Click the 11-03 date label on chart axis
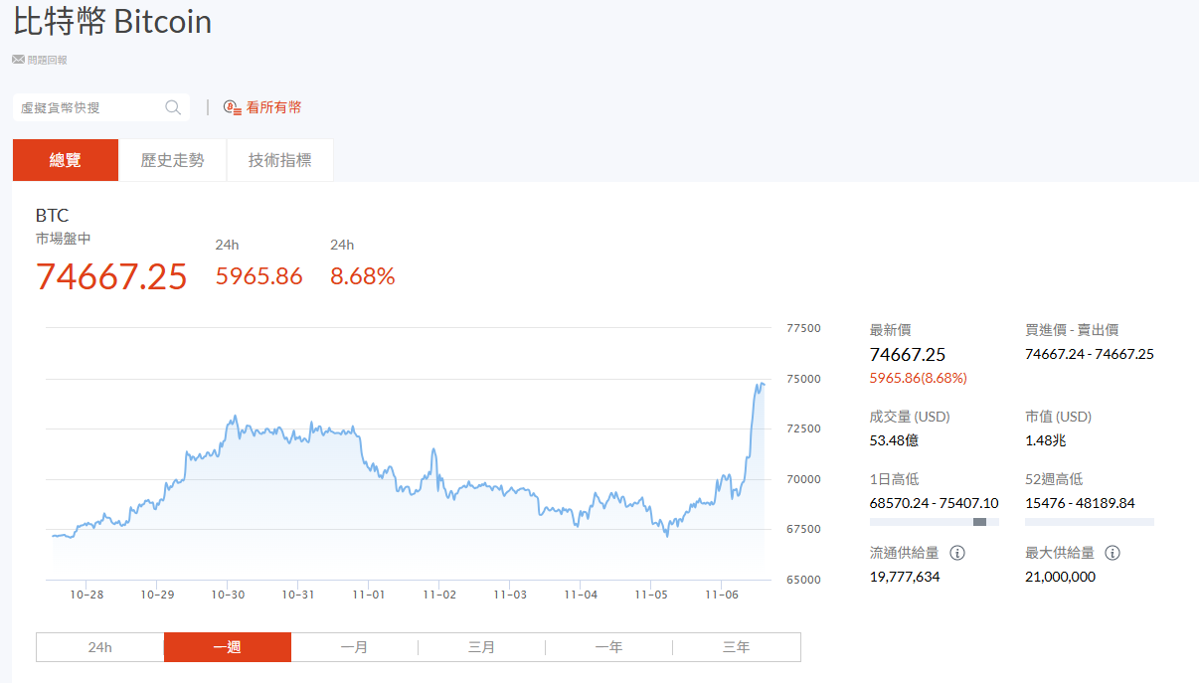1199x683 pixels. pos(510,595)
